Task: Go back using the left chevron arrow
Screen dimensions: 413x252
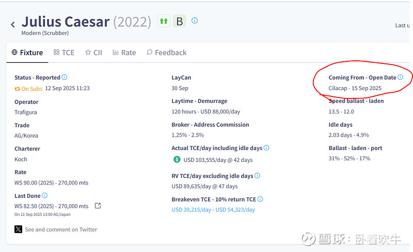Action: point(12,24)
